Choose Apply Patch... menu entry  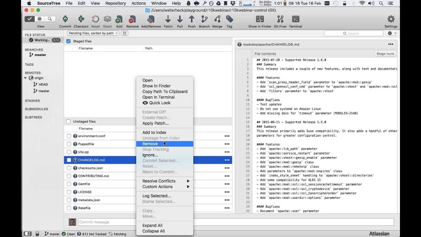pyautogui.click(x=164, y=123)
